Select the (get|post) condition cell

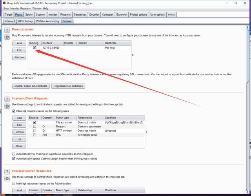click(x=124, y=131)
